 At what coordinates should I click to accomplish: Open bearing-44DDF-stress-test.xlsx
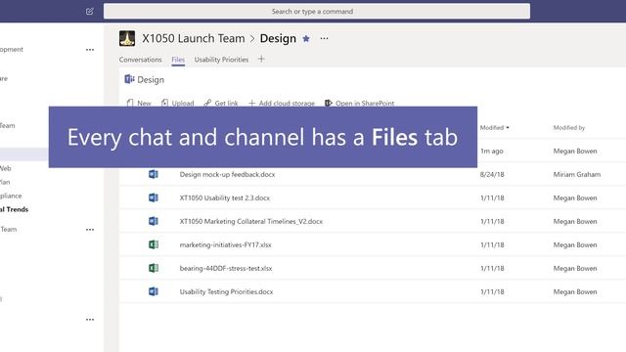coord(226,269)
